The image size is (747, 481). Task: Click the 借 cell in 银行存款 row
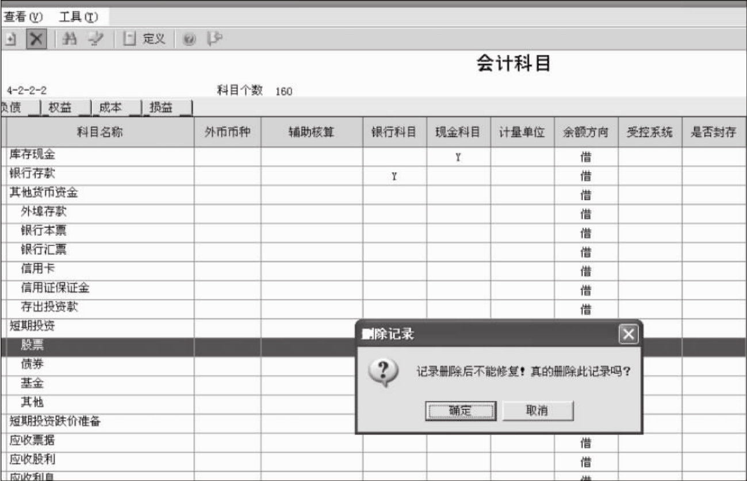[586, 176]
